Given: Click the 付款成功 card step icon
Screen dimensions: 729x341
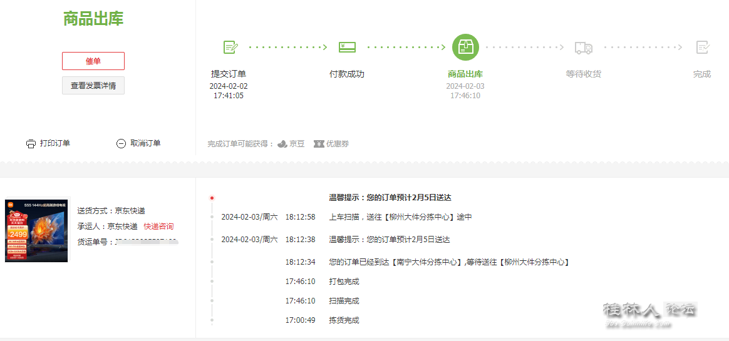Looking at the screenshot, I should (x=348, y=47).
